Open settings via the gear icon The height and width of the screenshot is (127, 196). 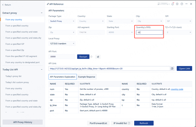(177, 4)
